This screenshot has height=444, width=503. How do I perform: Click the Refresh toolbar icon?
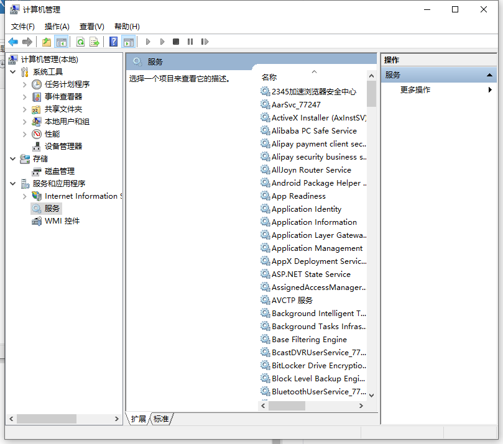click(80, 42)
